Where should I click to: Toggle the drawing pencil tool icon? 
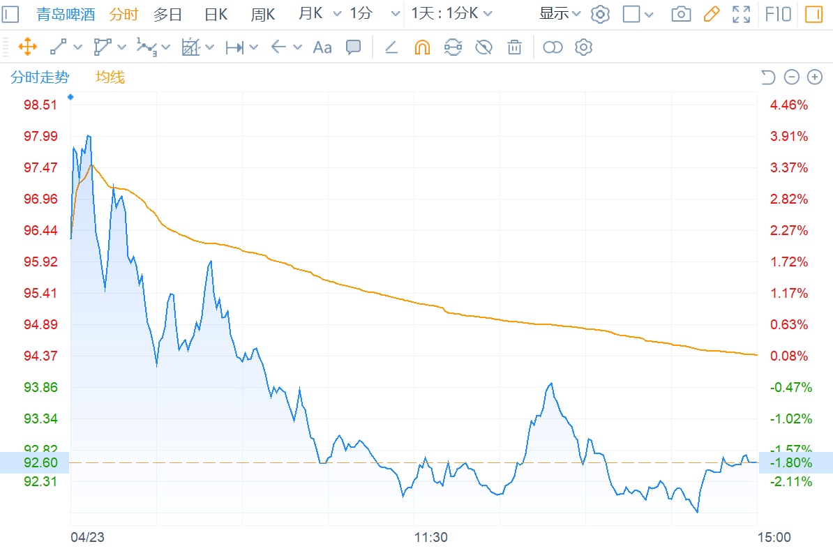pyautogui.click(x=711, y=14)
